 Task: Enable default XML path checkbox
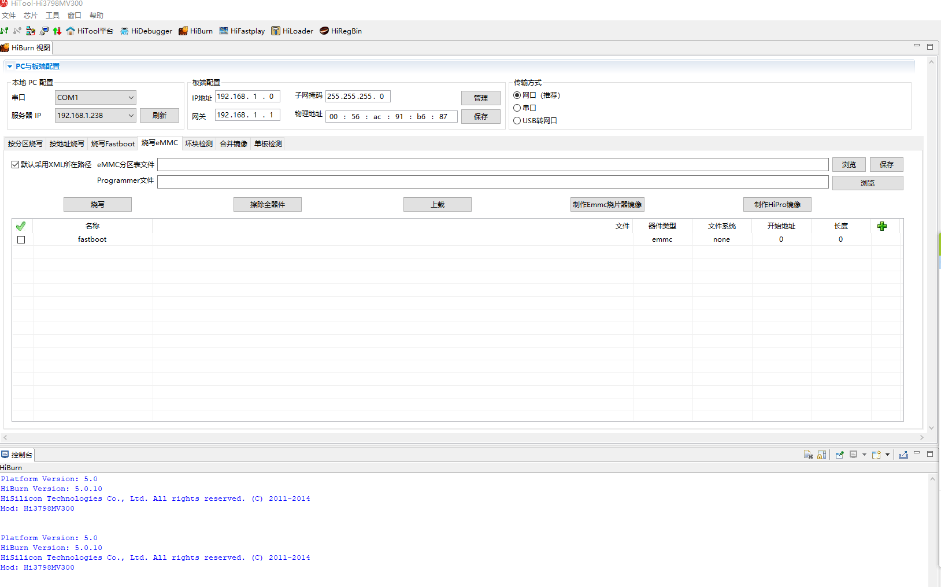click(16, 165)
